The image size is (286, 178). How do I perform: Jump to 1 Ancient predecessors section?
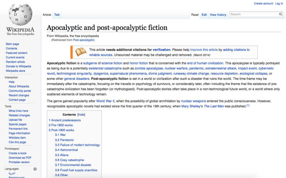65,120
